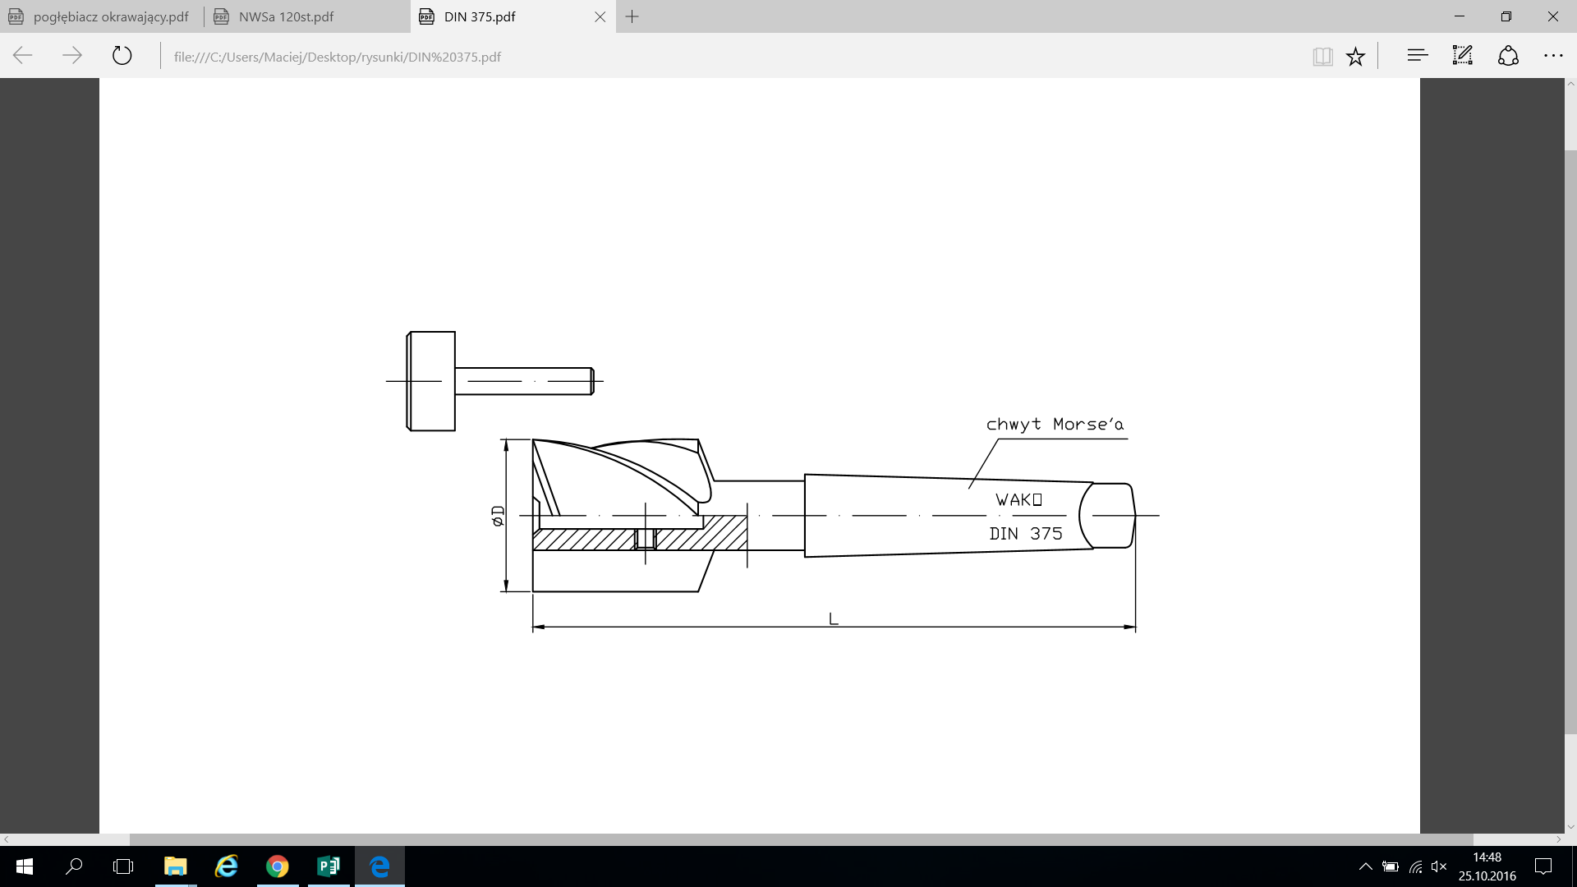Viewport: 1577px width, 887px height.
Task: Click the 'chwyt Morse'a' label
Action: [x=1055, y=425]
